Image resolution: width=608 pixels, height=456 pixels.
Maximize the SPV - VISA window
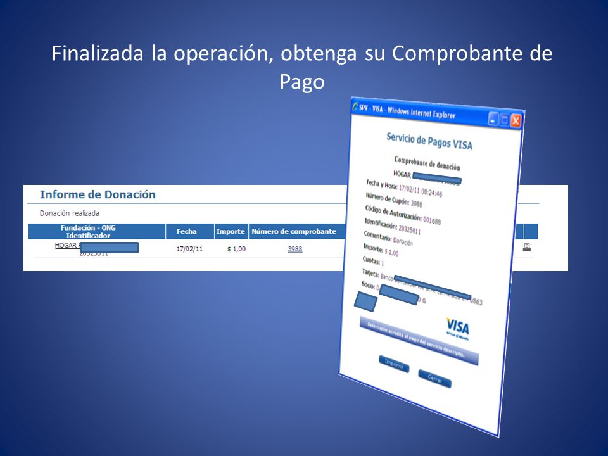click(x=504, y=120)
